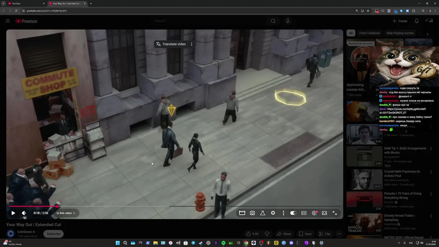
Task: Open options menu for Crystal Meth Psychosis video
Action: [x=431, y=172]
